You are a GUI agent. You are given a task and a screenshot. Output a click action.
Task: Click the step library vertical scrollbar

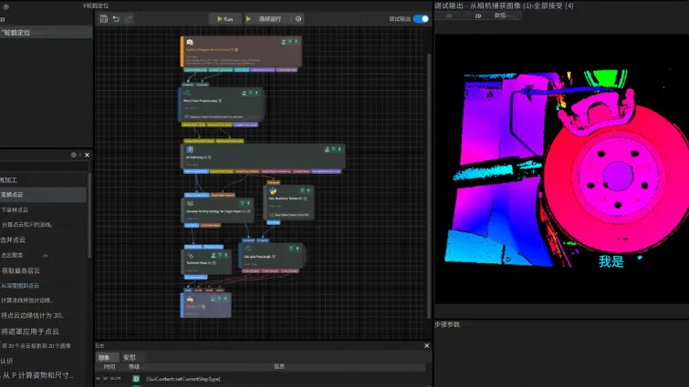(x=89, y=215)
